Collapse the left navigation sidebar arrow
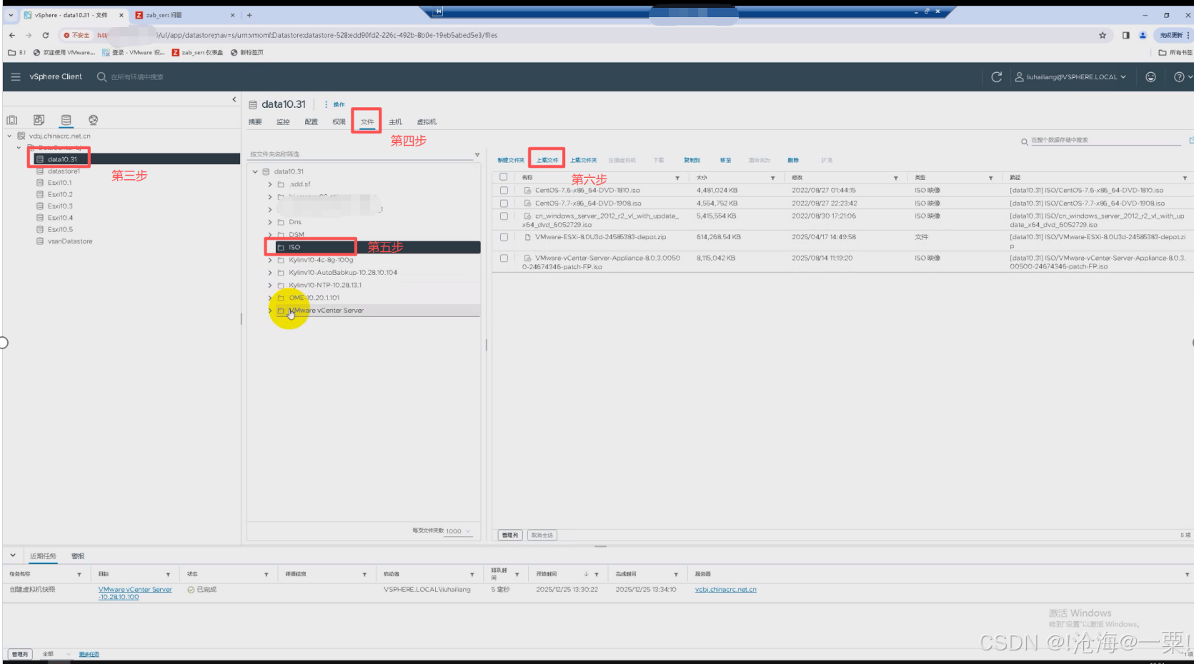1194x664 pixels. tap(234, 99)
